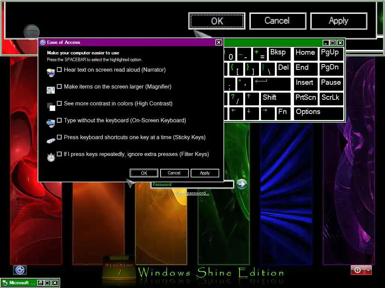Click the red power shutdown button
Viewport: 385px width, 288px height.
[x=358, y=270]
